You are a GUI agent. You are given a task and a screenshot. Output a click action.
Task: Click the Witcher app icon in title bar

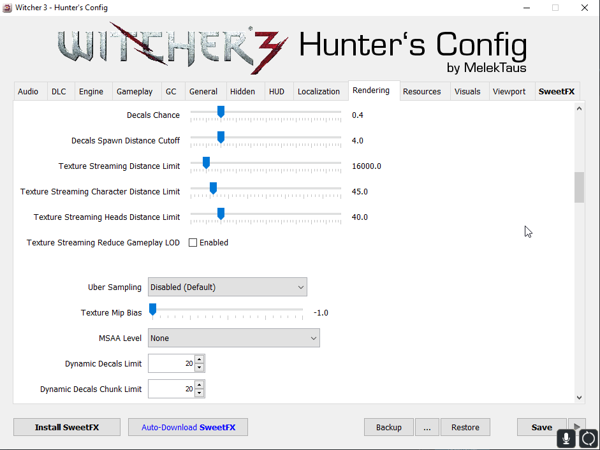(7, 8)
